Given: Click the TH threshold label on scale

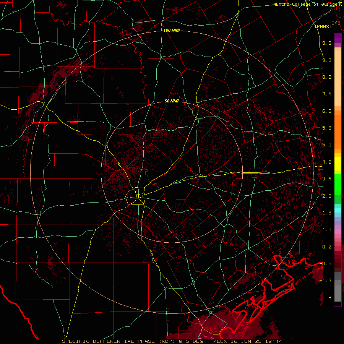Looking at the screenshot, I should (328, 298).
